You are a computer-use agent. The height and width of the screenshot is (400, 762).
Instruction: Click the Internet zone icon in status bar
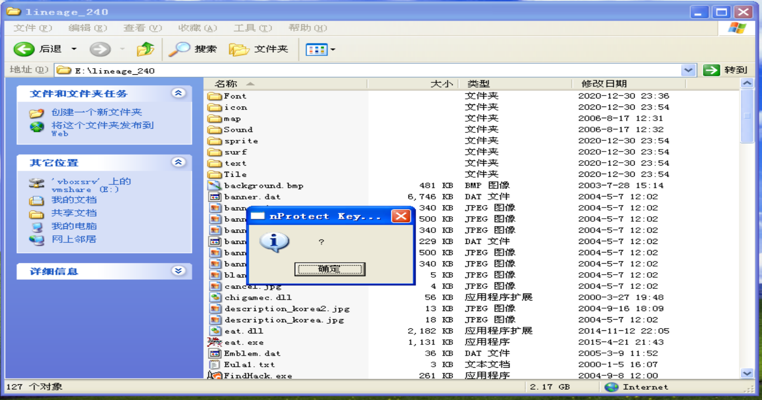pyautogui.click(x=611, y=387)
